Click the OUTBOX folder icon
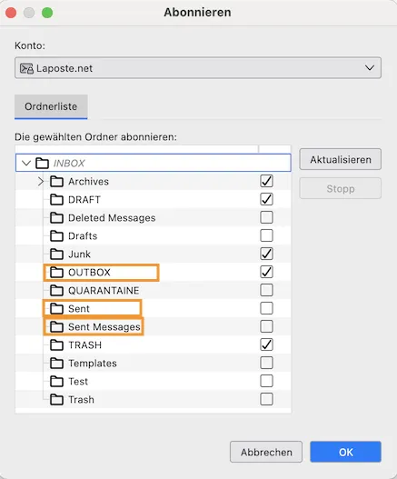This screenshot has height=479, width=397. pos(57,272)
